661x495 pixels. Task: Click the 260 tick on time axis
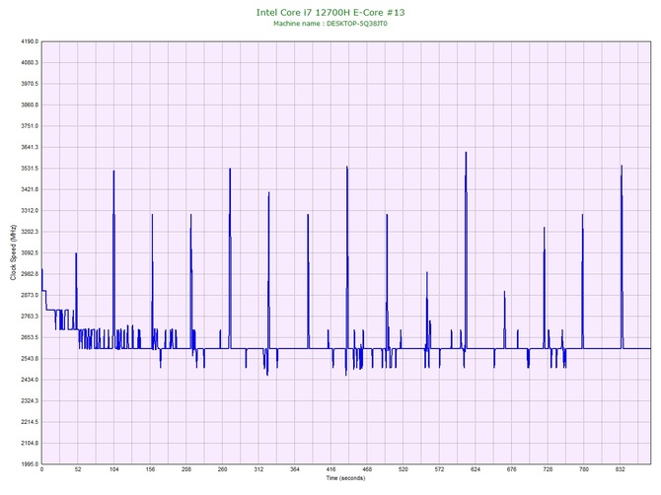pos(223,469)
